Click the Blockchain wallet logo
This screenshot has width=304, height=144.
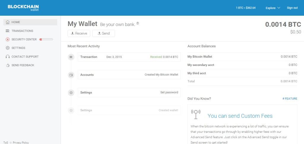coord(23,8)
